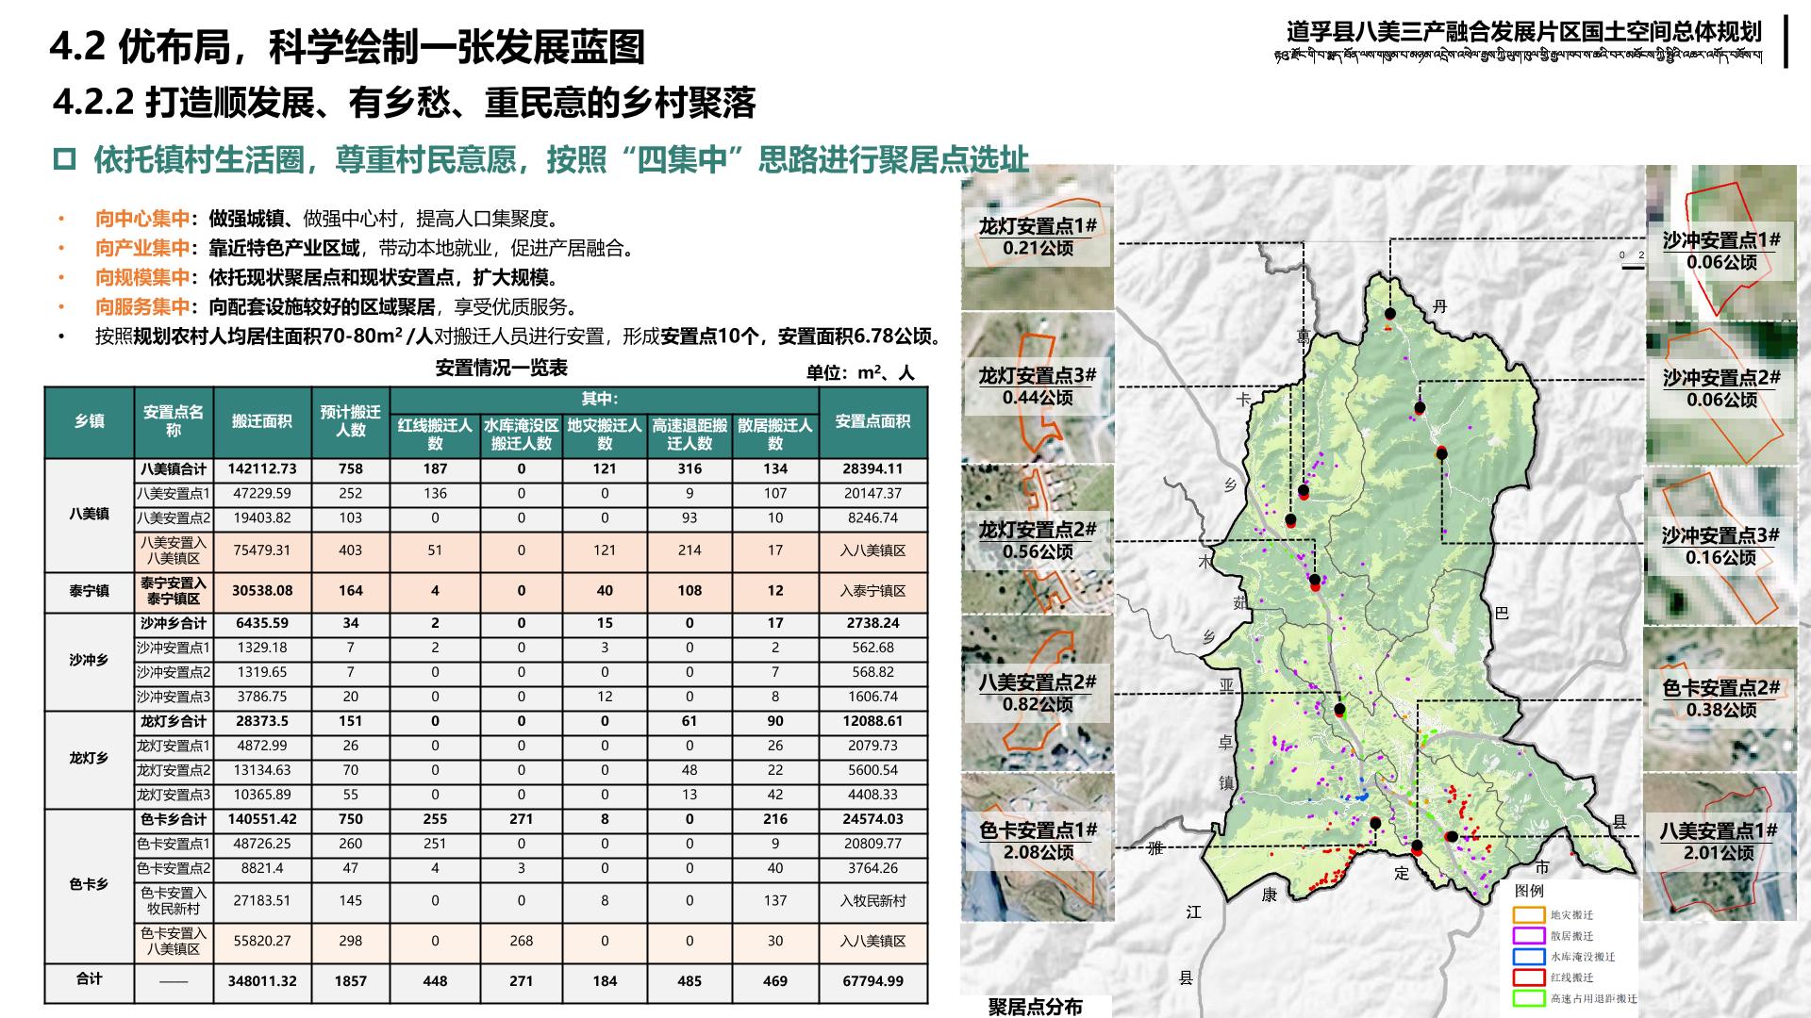This screenshot has width=1811, height=1018.
Task: Click the cell value 12088.61
Action: pos(872,722)
